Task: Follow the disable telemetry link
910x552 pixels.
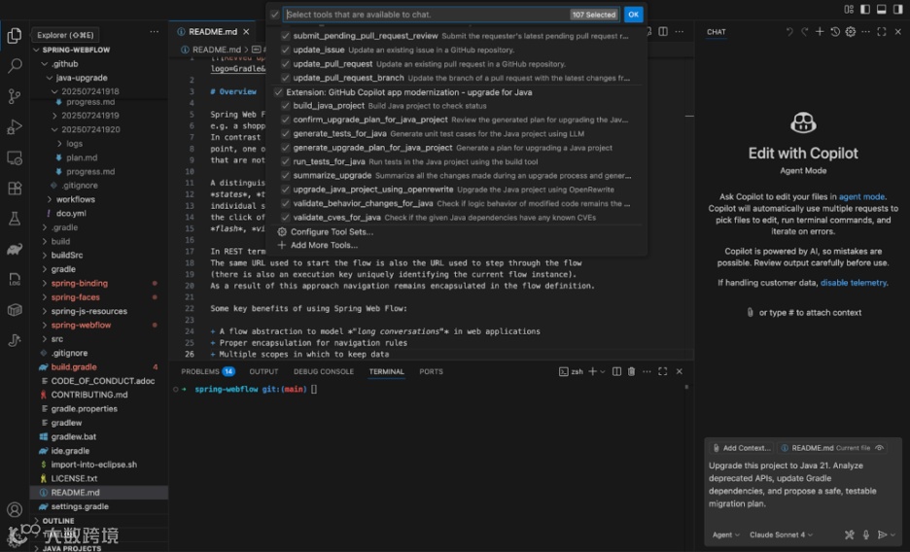Action: tap(854, 283)
